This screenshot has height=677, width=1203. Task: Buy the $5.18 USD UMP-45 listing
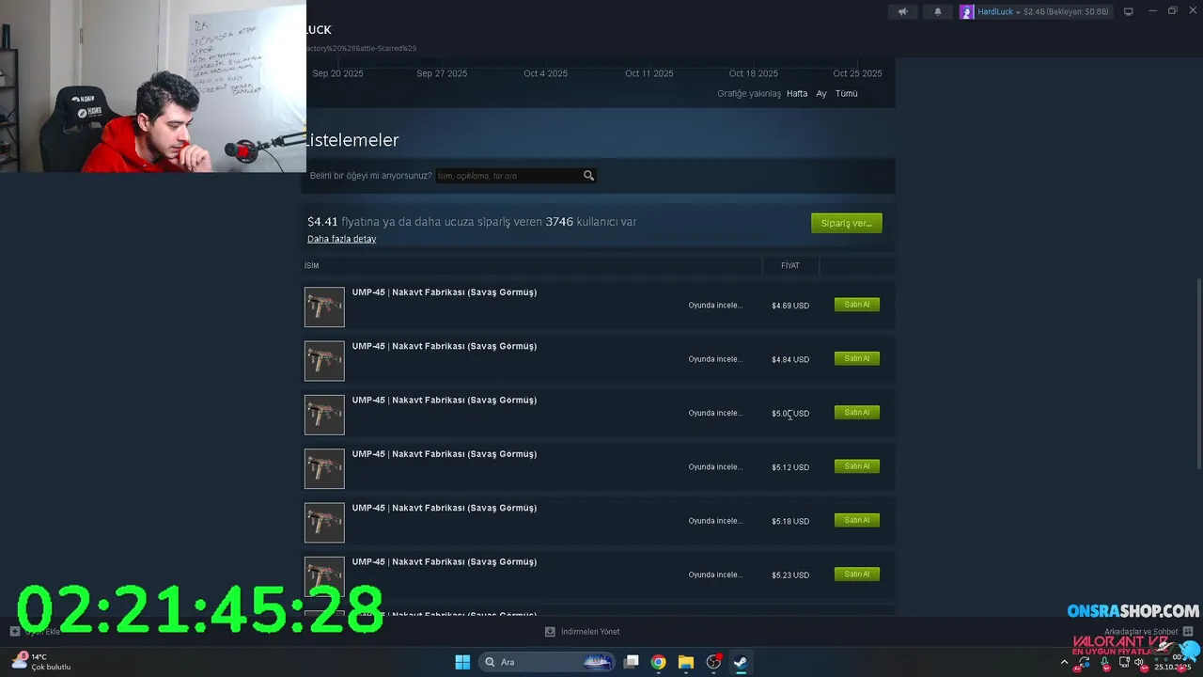click(857, 520)
